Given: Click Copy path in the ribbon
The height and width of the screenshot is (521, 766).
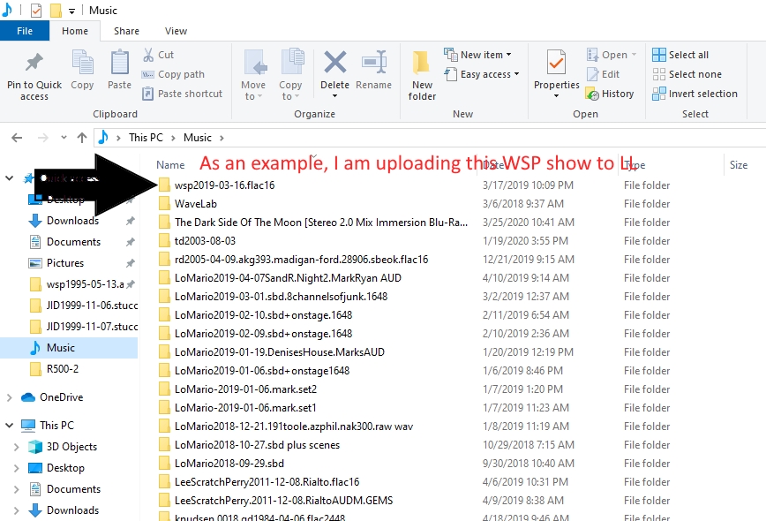Looking at the screenshot, I should tap(173, 74).
